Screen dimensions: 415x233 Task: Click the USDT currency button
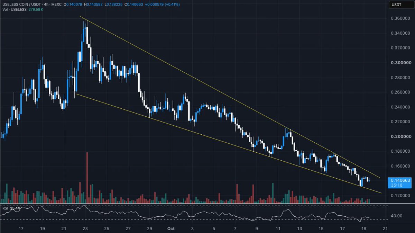tap(397, 5)
